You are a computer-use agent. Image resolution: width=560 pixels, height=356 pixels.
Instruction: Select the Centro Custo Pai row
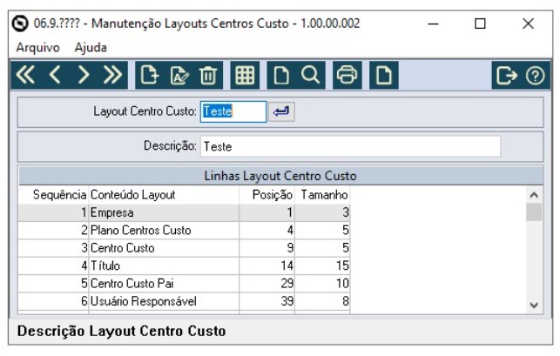pos(184,284)
